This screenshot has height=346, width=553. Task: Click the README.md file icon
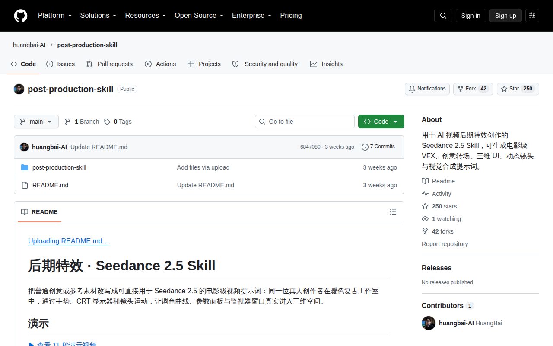(25, 185)
